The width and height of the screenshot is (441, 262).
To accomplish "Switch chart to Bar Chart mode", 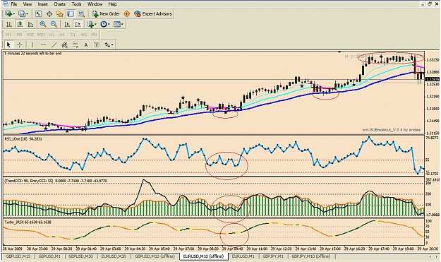I will (9, 24).
